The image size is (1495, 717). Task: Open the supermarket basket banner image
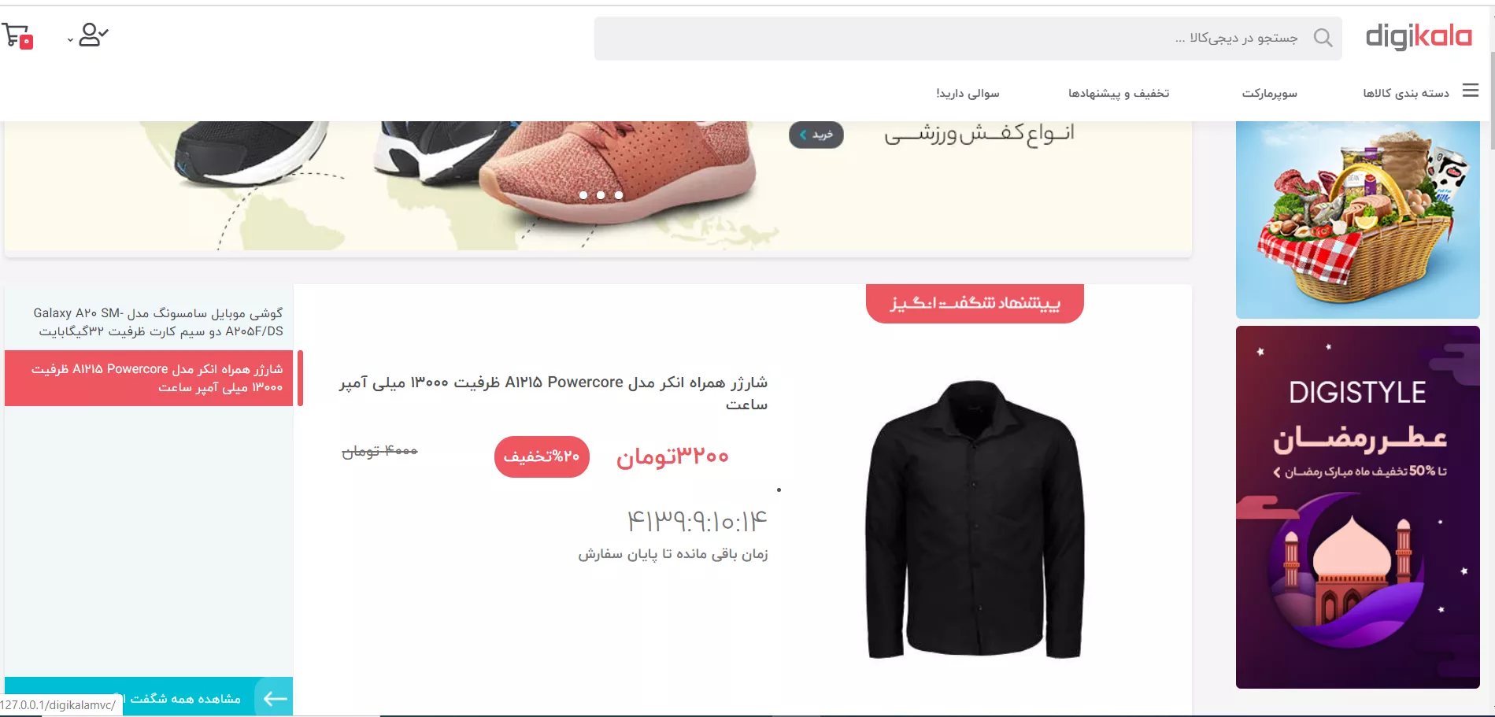(x=1357, y=220)
